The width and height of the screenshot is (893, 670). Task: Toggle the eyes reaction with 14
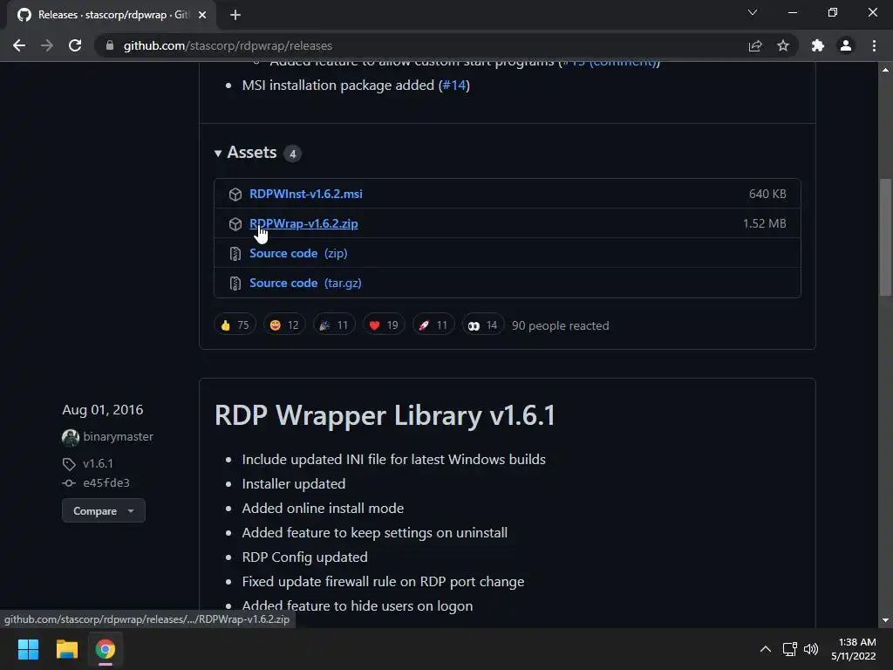click(x=483, y=325)
